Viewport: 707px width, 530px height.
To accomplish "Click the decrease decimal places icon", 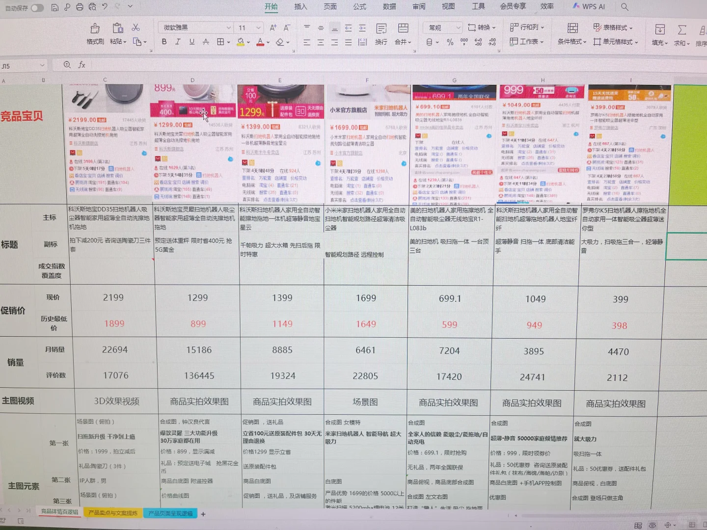I will click(492, 43).
